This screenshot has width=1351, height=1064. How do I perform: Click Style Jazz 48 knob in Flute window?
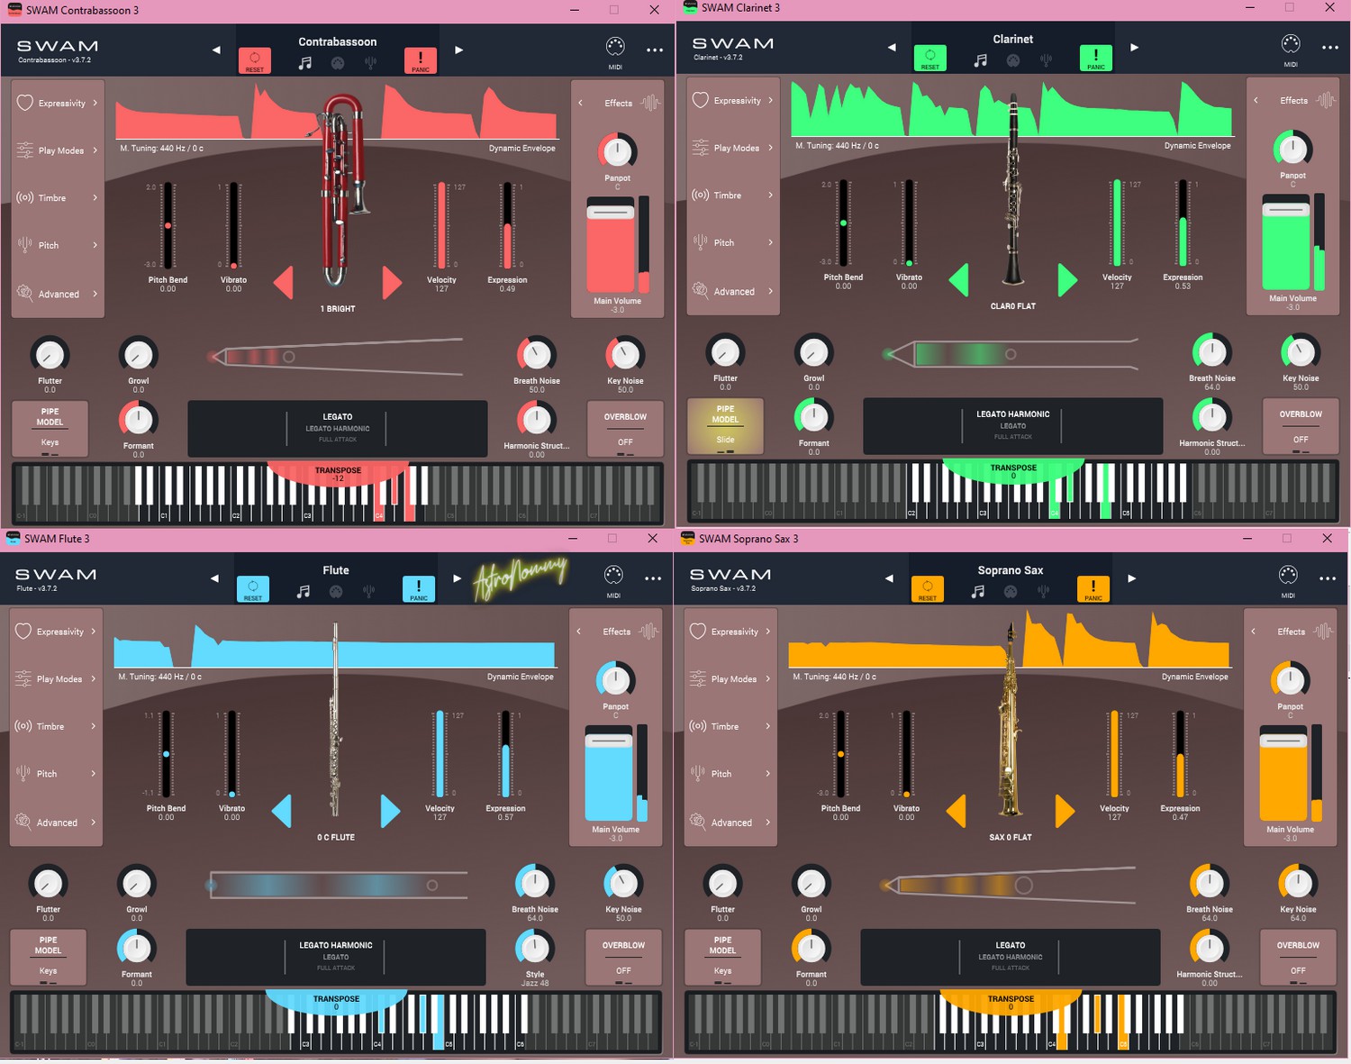point(535,948)
